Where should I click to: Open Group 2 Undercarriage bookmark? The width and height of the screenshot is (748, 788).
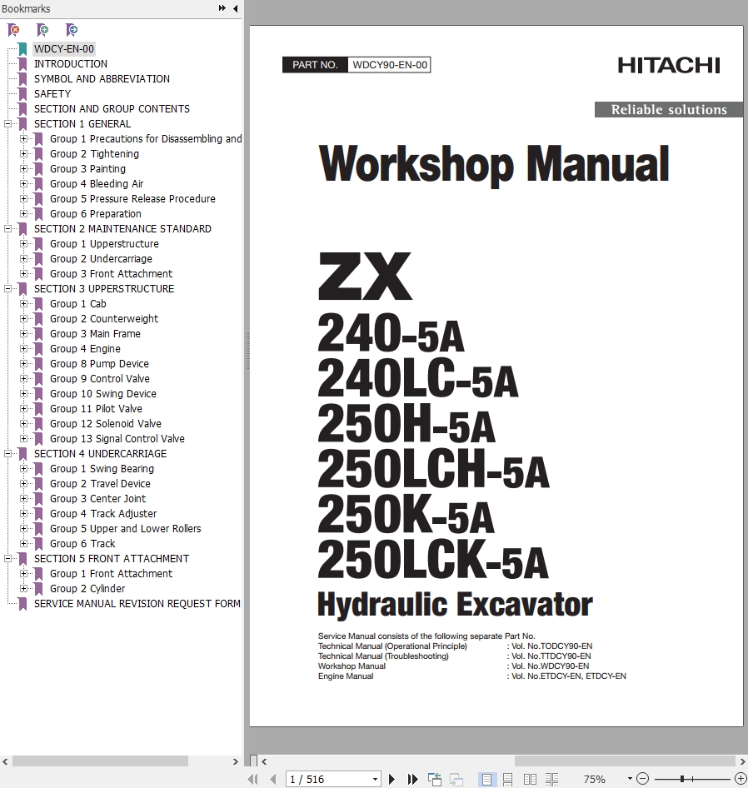(x=101, y=259)
